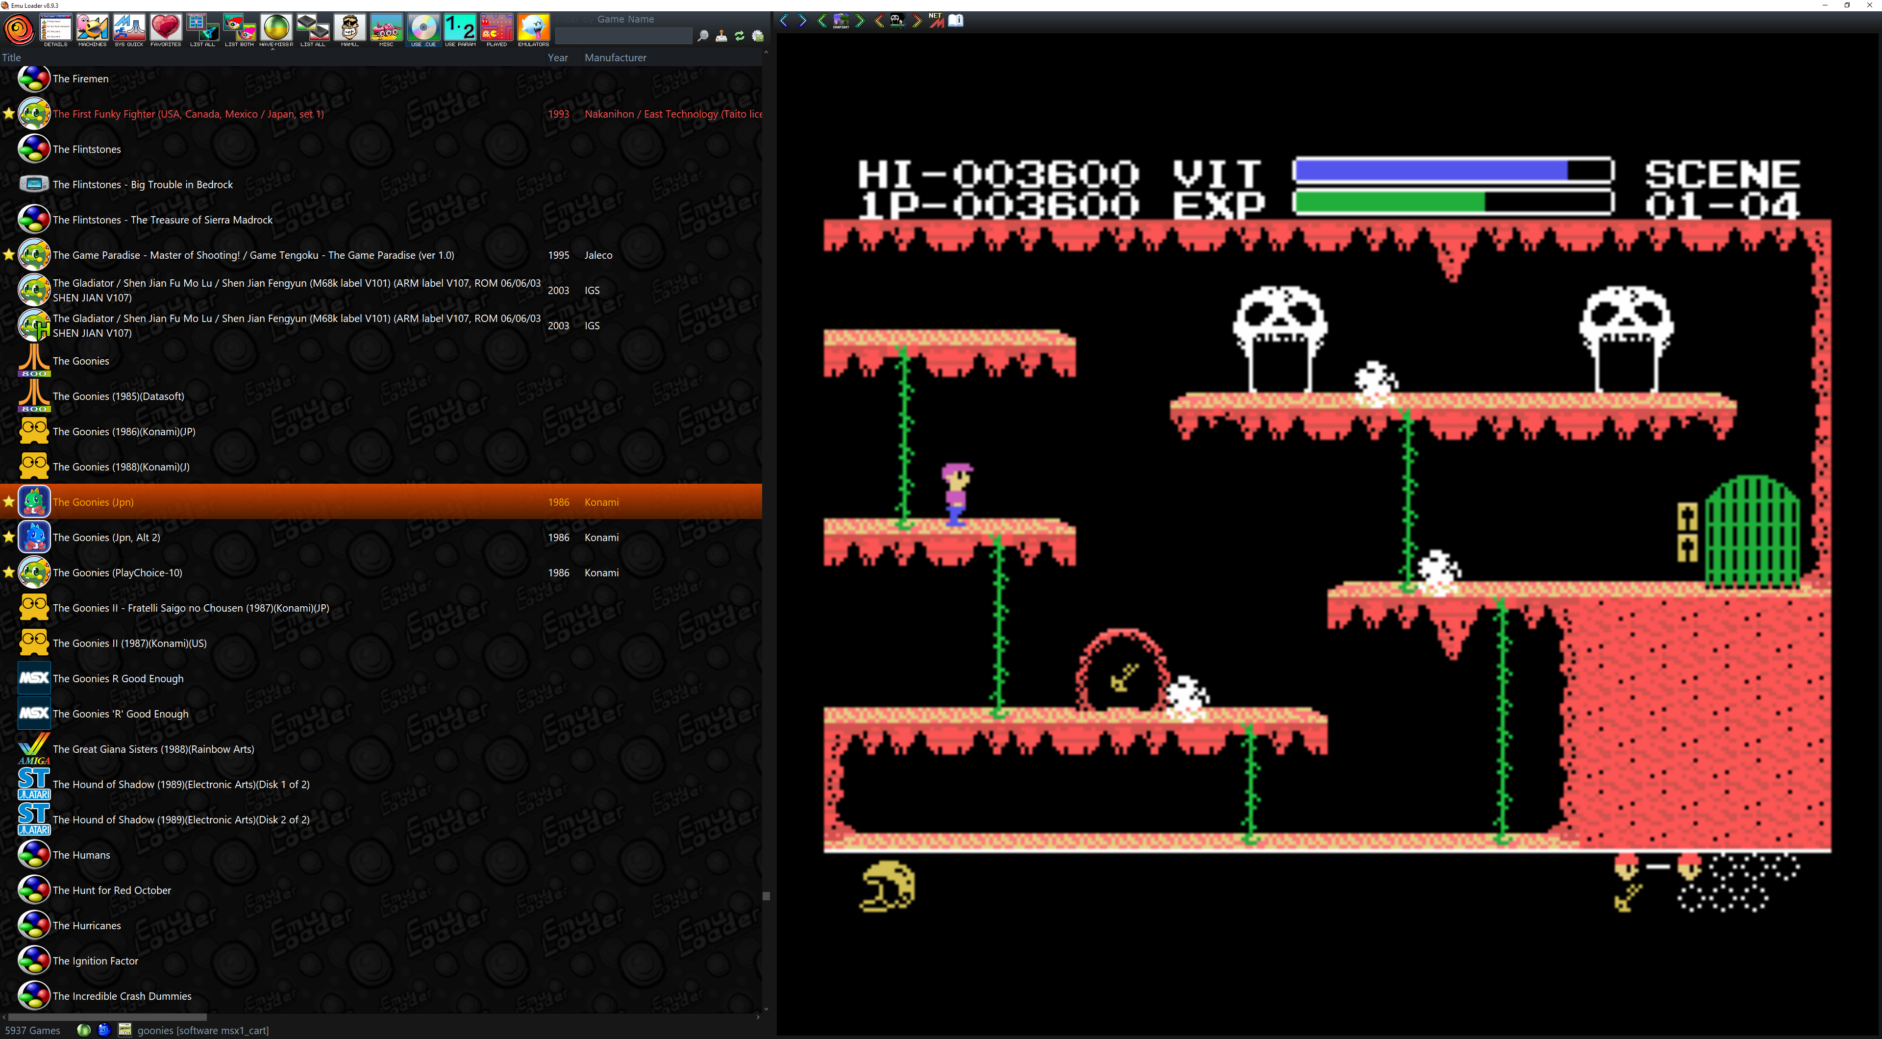This screenshot has width=1882, height=1039.
Task: Open the NET MAME icon
Action: 936,21
